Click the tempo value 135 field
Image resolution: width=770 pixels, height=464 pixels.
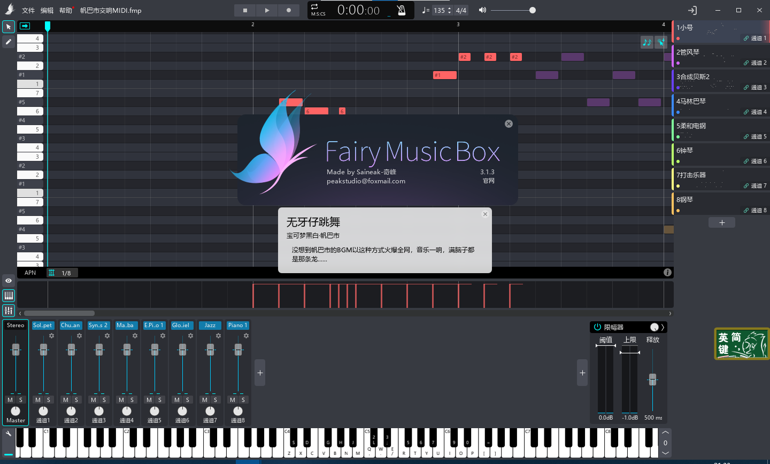(439, 10)
